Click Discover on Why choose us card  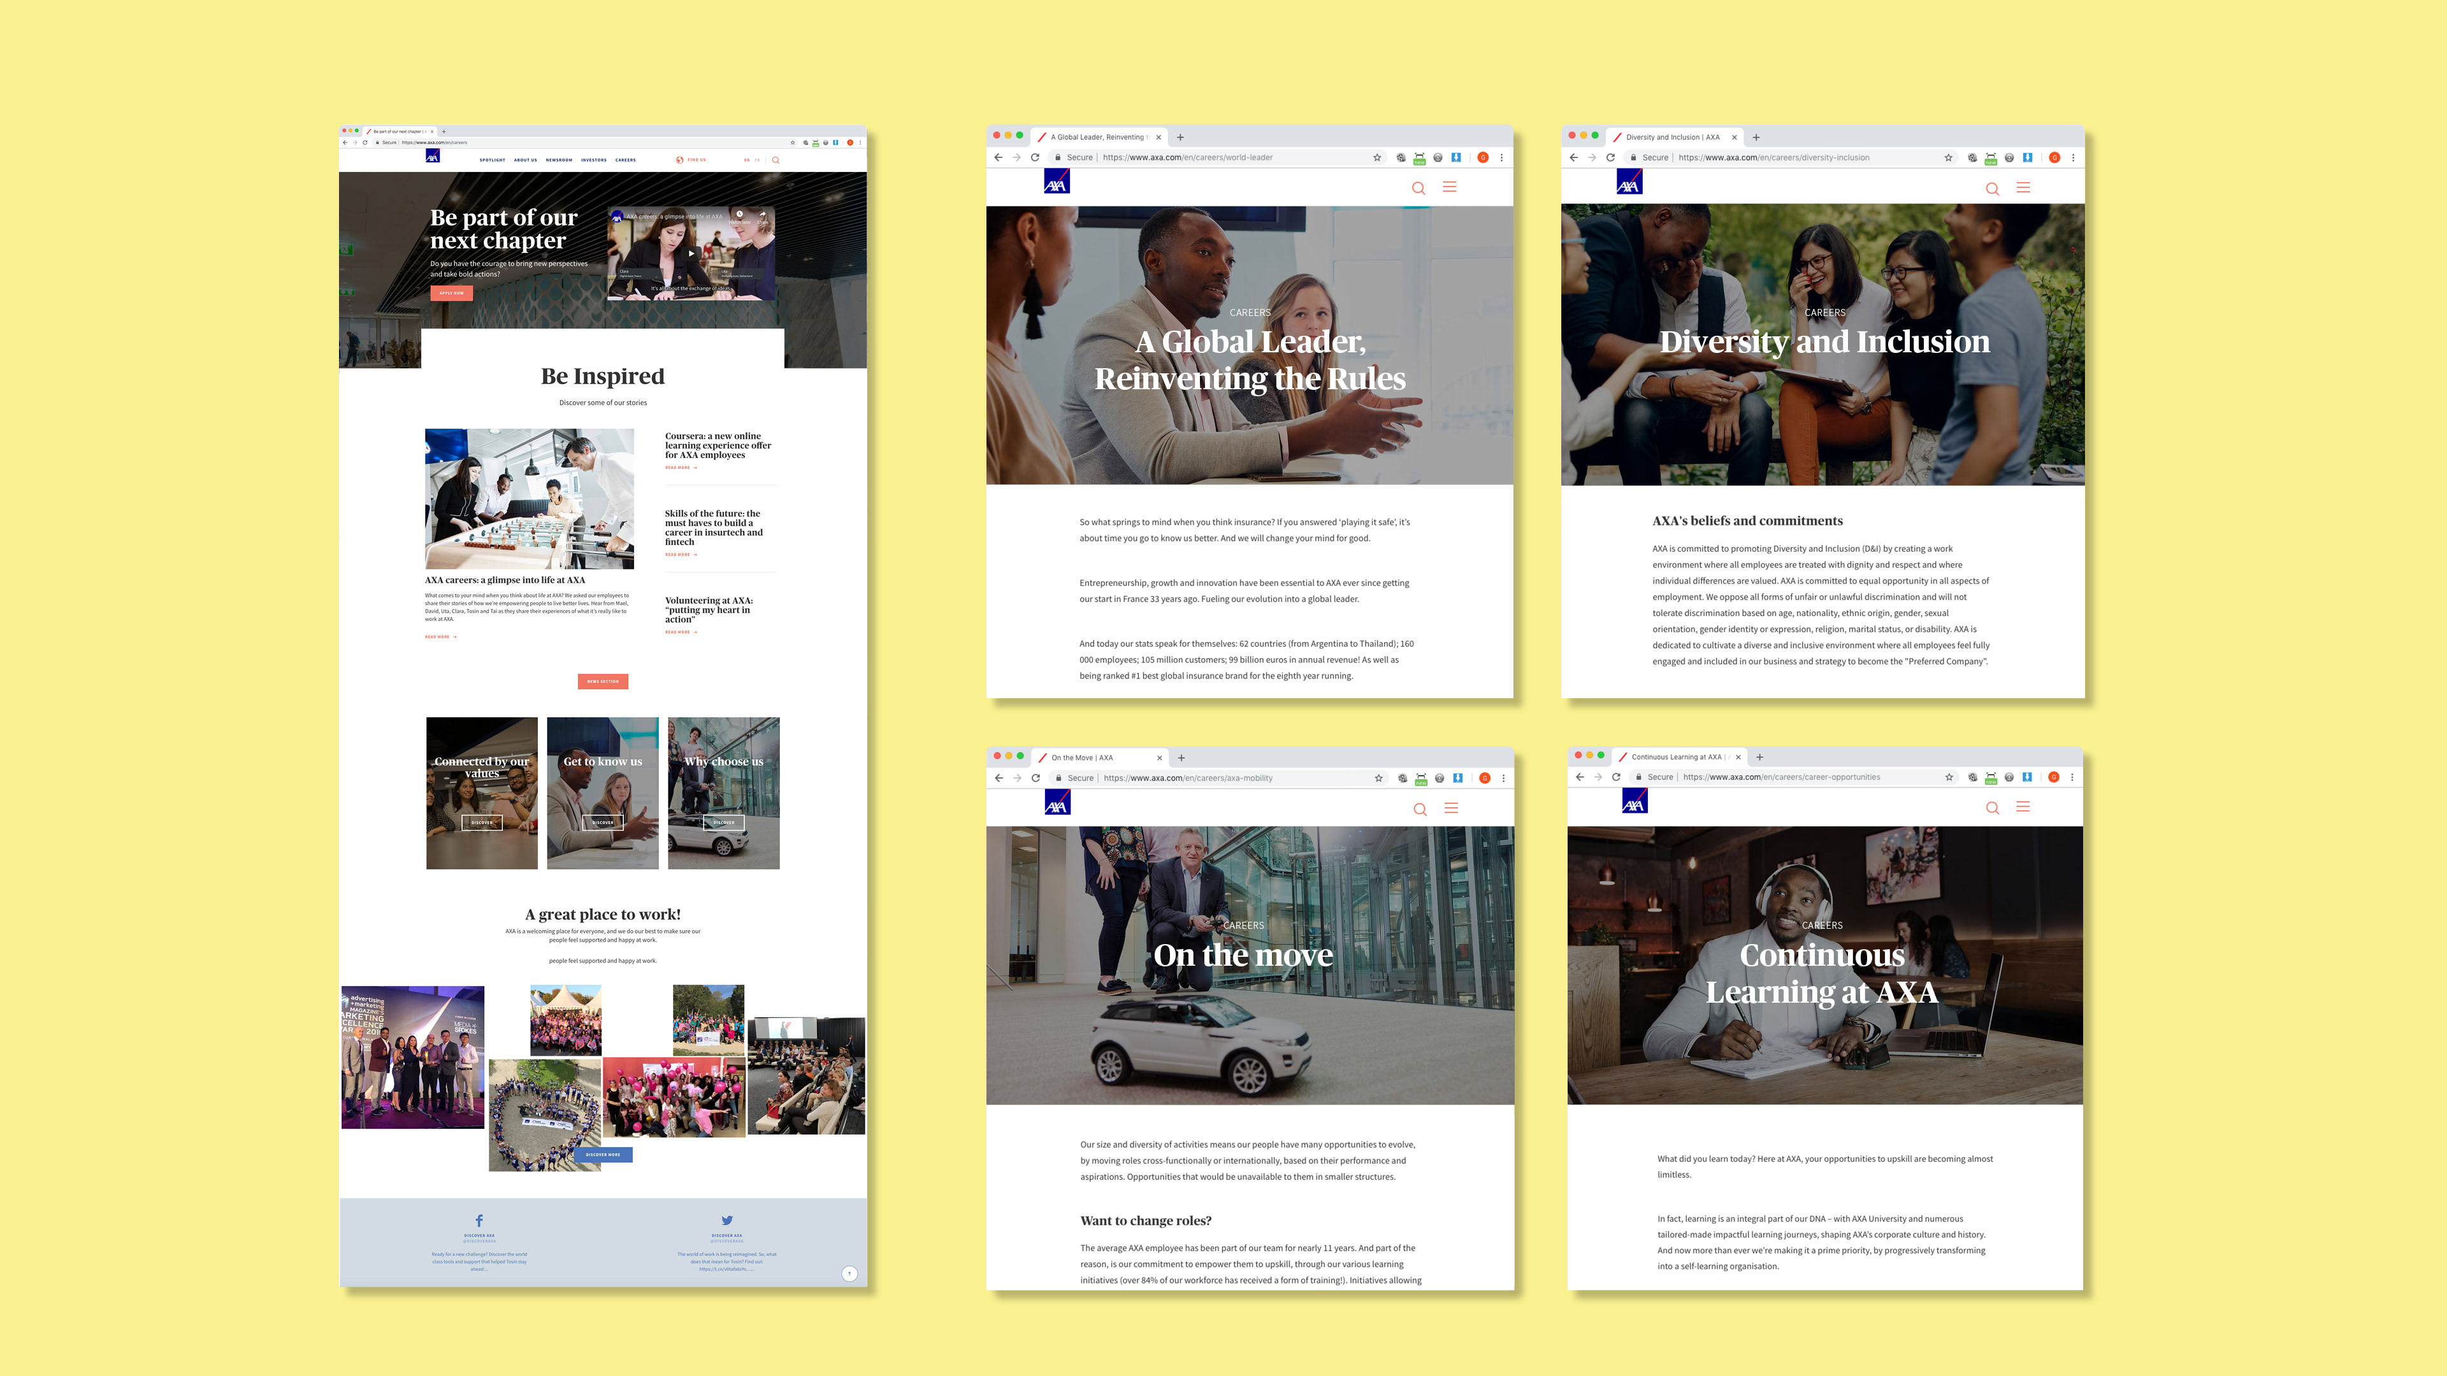724,822
